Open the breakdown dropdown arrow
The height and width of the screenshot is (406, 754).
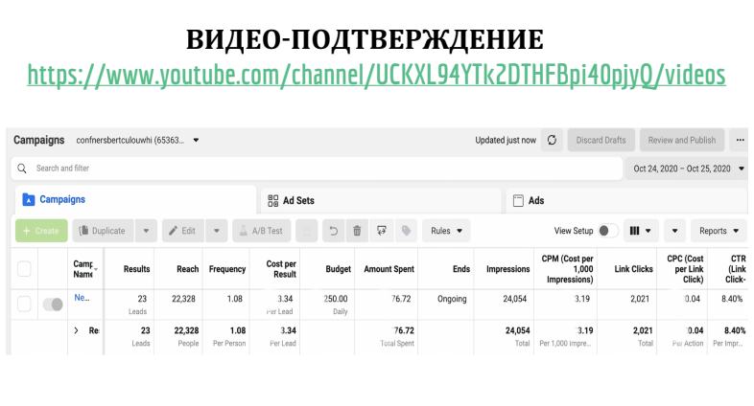pos(674,231)
